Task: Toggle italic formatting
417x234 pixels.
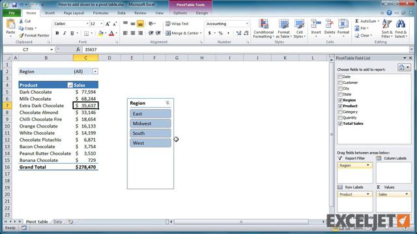Action: point(65,33)
